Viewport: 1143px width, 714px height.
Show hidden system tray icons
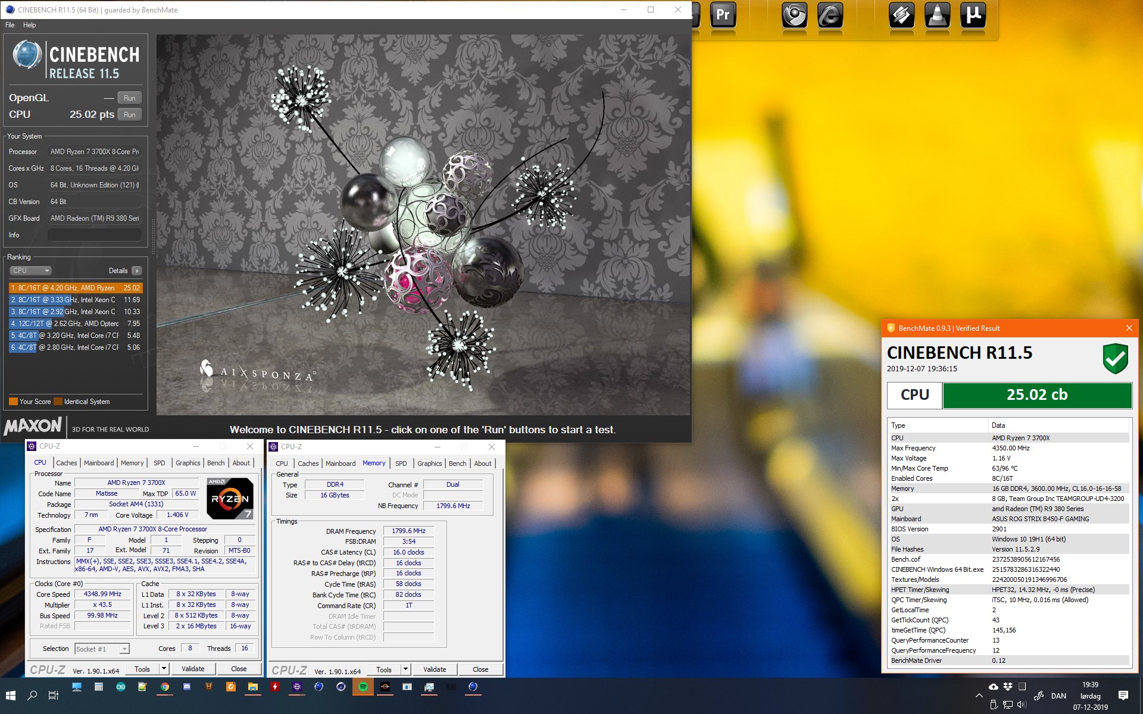[979, 696]
